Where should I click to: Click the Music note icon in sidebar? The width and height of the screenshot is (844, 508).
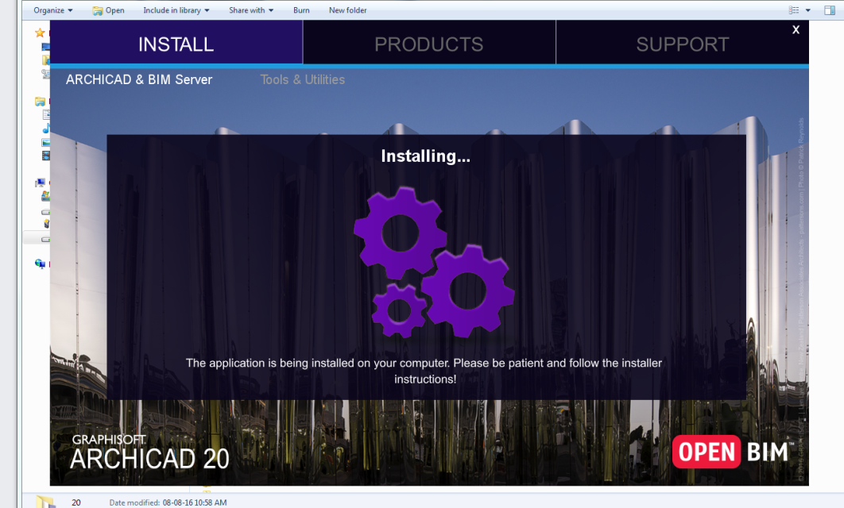46,128
